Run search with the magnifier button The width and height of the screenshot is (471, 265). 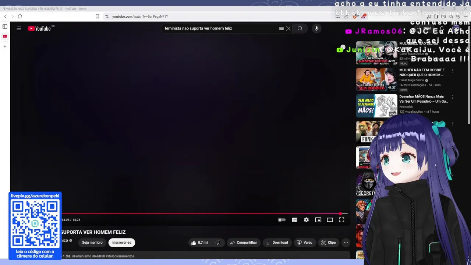(300, 28)
